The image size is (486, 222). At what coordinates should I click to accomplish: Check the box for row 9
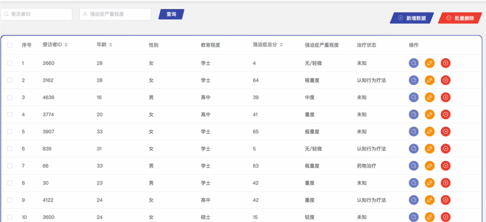click(10, 200)
